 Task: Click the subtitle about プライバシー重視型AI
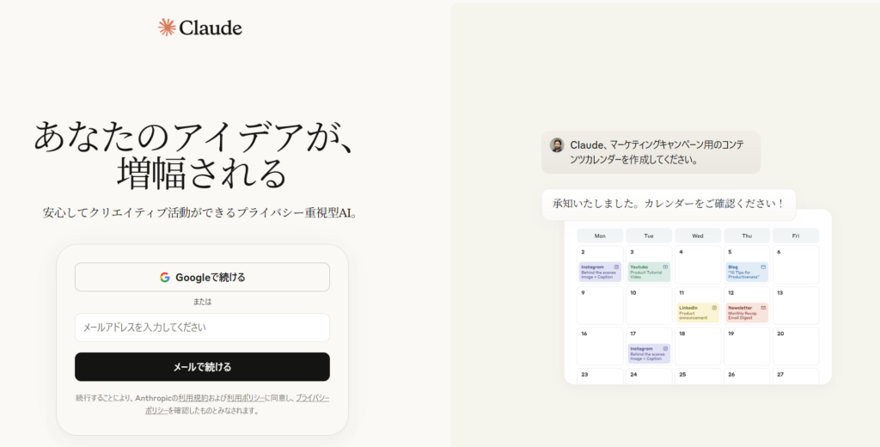coord(200,213)
